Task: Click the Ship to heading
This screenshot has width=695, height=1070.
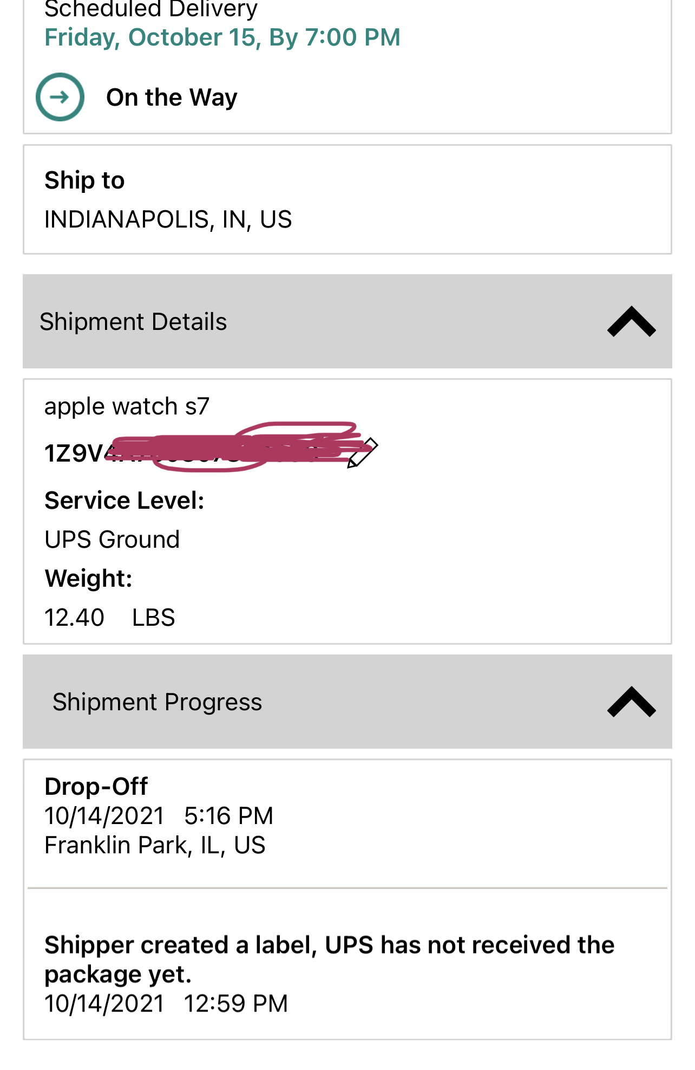Action: click(84, 180)
